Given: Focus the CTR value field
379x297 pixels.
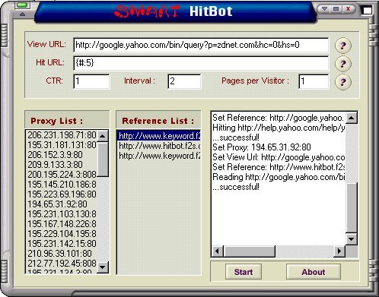Looking at the screenshot, I should [x=91, y=81].
